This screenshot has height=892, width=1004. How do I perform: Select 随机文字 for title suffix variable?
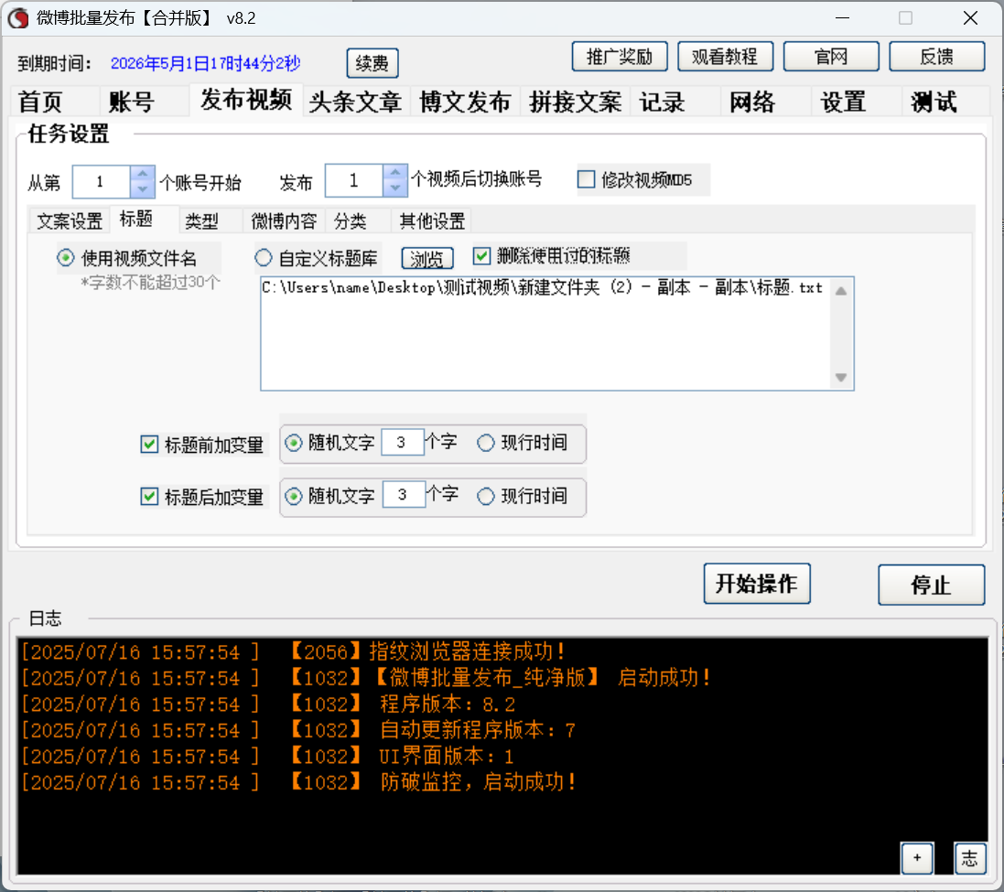coord(293,496)
